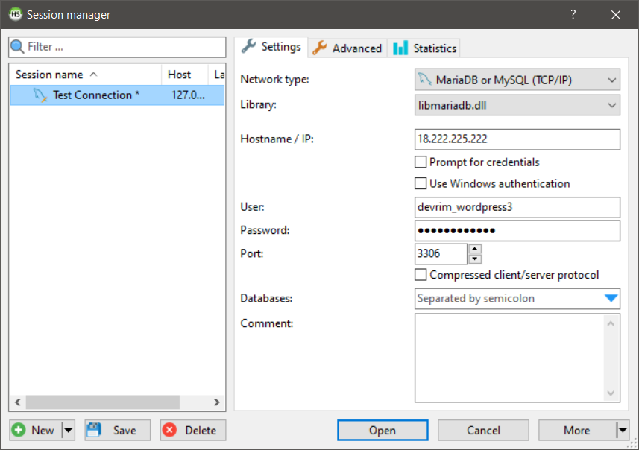Click the Comment box scroll up arrow
This screenshot has height=450, width=639.
pyautogui.click(x=611, y=324)
